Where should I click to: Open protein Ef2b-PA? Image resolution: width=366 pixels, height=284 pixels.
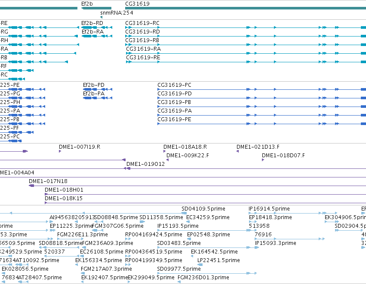click(94, 94)
